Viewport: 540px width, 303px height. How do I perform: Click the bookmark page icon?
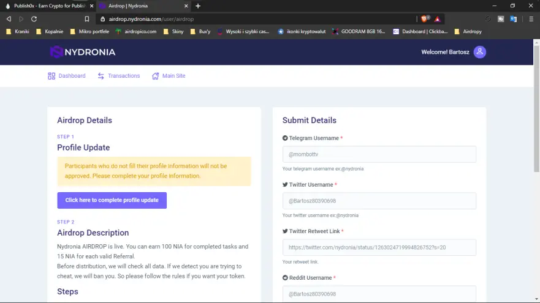87,19
